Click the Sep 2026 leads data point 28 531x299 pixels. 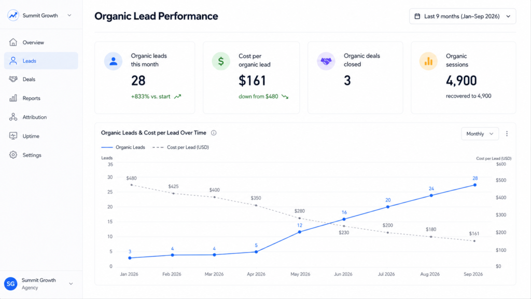[x=475, y=185]
